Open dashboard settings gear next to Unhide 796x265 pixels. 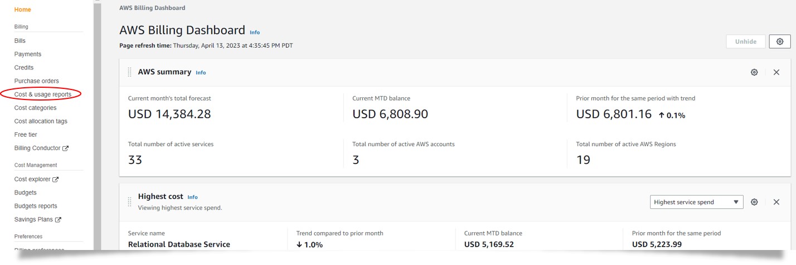779,42
